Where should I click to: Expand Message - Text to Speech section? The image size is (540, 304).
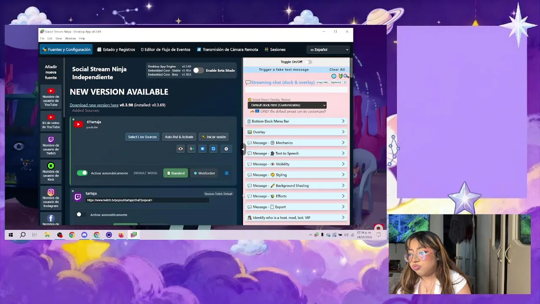(x=296, y=153)
